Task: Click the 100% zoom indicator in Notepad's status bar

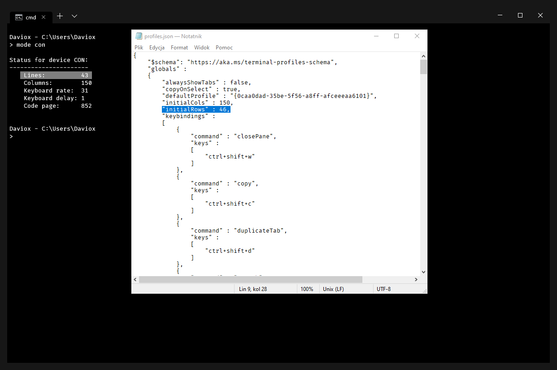Action: click(308, 289)
